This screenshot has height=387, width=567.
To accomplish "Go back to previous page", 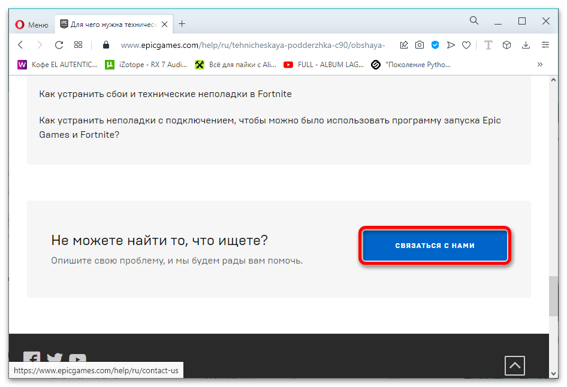I will pos(20,45).
